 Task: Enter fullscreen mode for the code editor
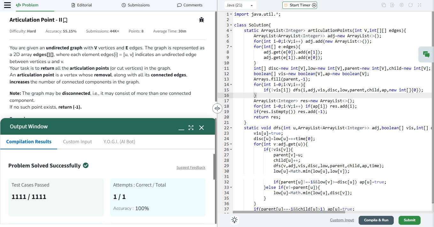coord(419,5)
